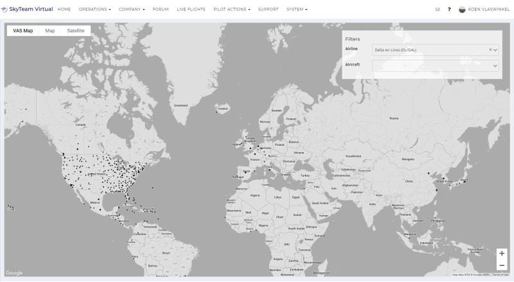514x282 pixels.
Task: Click the Indonesia label on map
Action: coord(427,243)
